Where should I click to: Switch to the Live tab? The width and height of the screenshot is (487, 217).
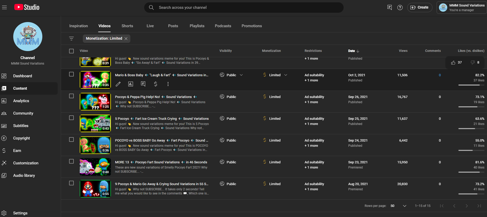pos(150,26)
